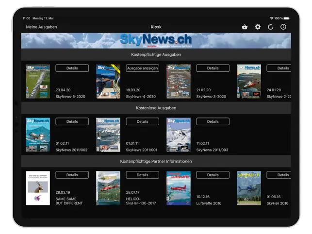Click the date 11.02.11
The width and height of the screenshot is (312, 234).
pyautogui.click(x=203, y=143)
